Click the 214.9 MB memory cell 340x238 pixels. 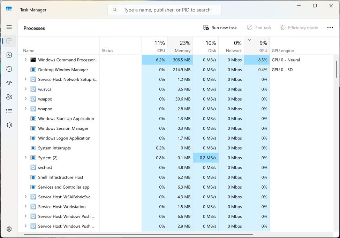[x=180, y=70]
